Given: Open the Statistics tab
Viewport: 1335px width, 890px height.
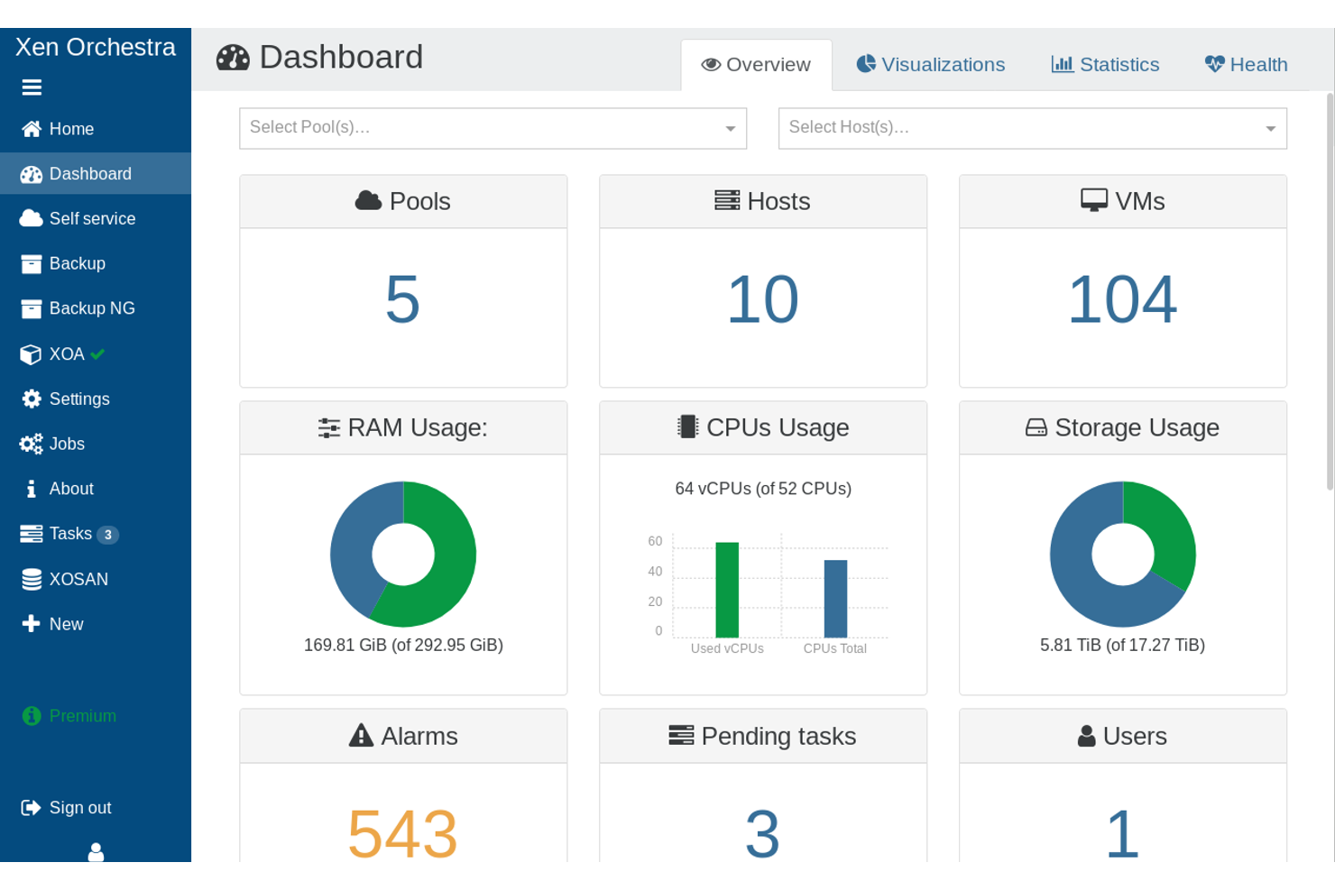Looking at the screenshot, I should [x=1105, y=65].
